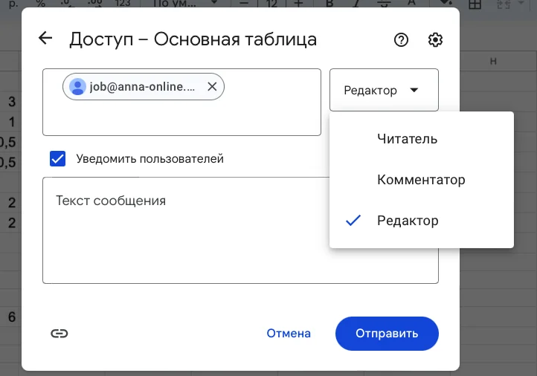
Task: Remove the job@anna-online recipient chip
Action: (x=212, y=87)
